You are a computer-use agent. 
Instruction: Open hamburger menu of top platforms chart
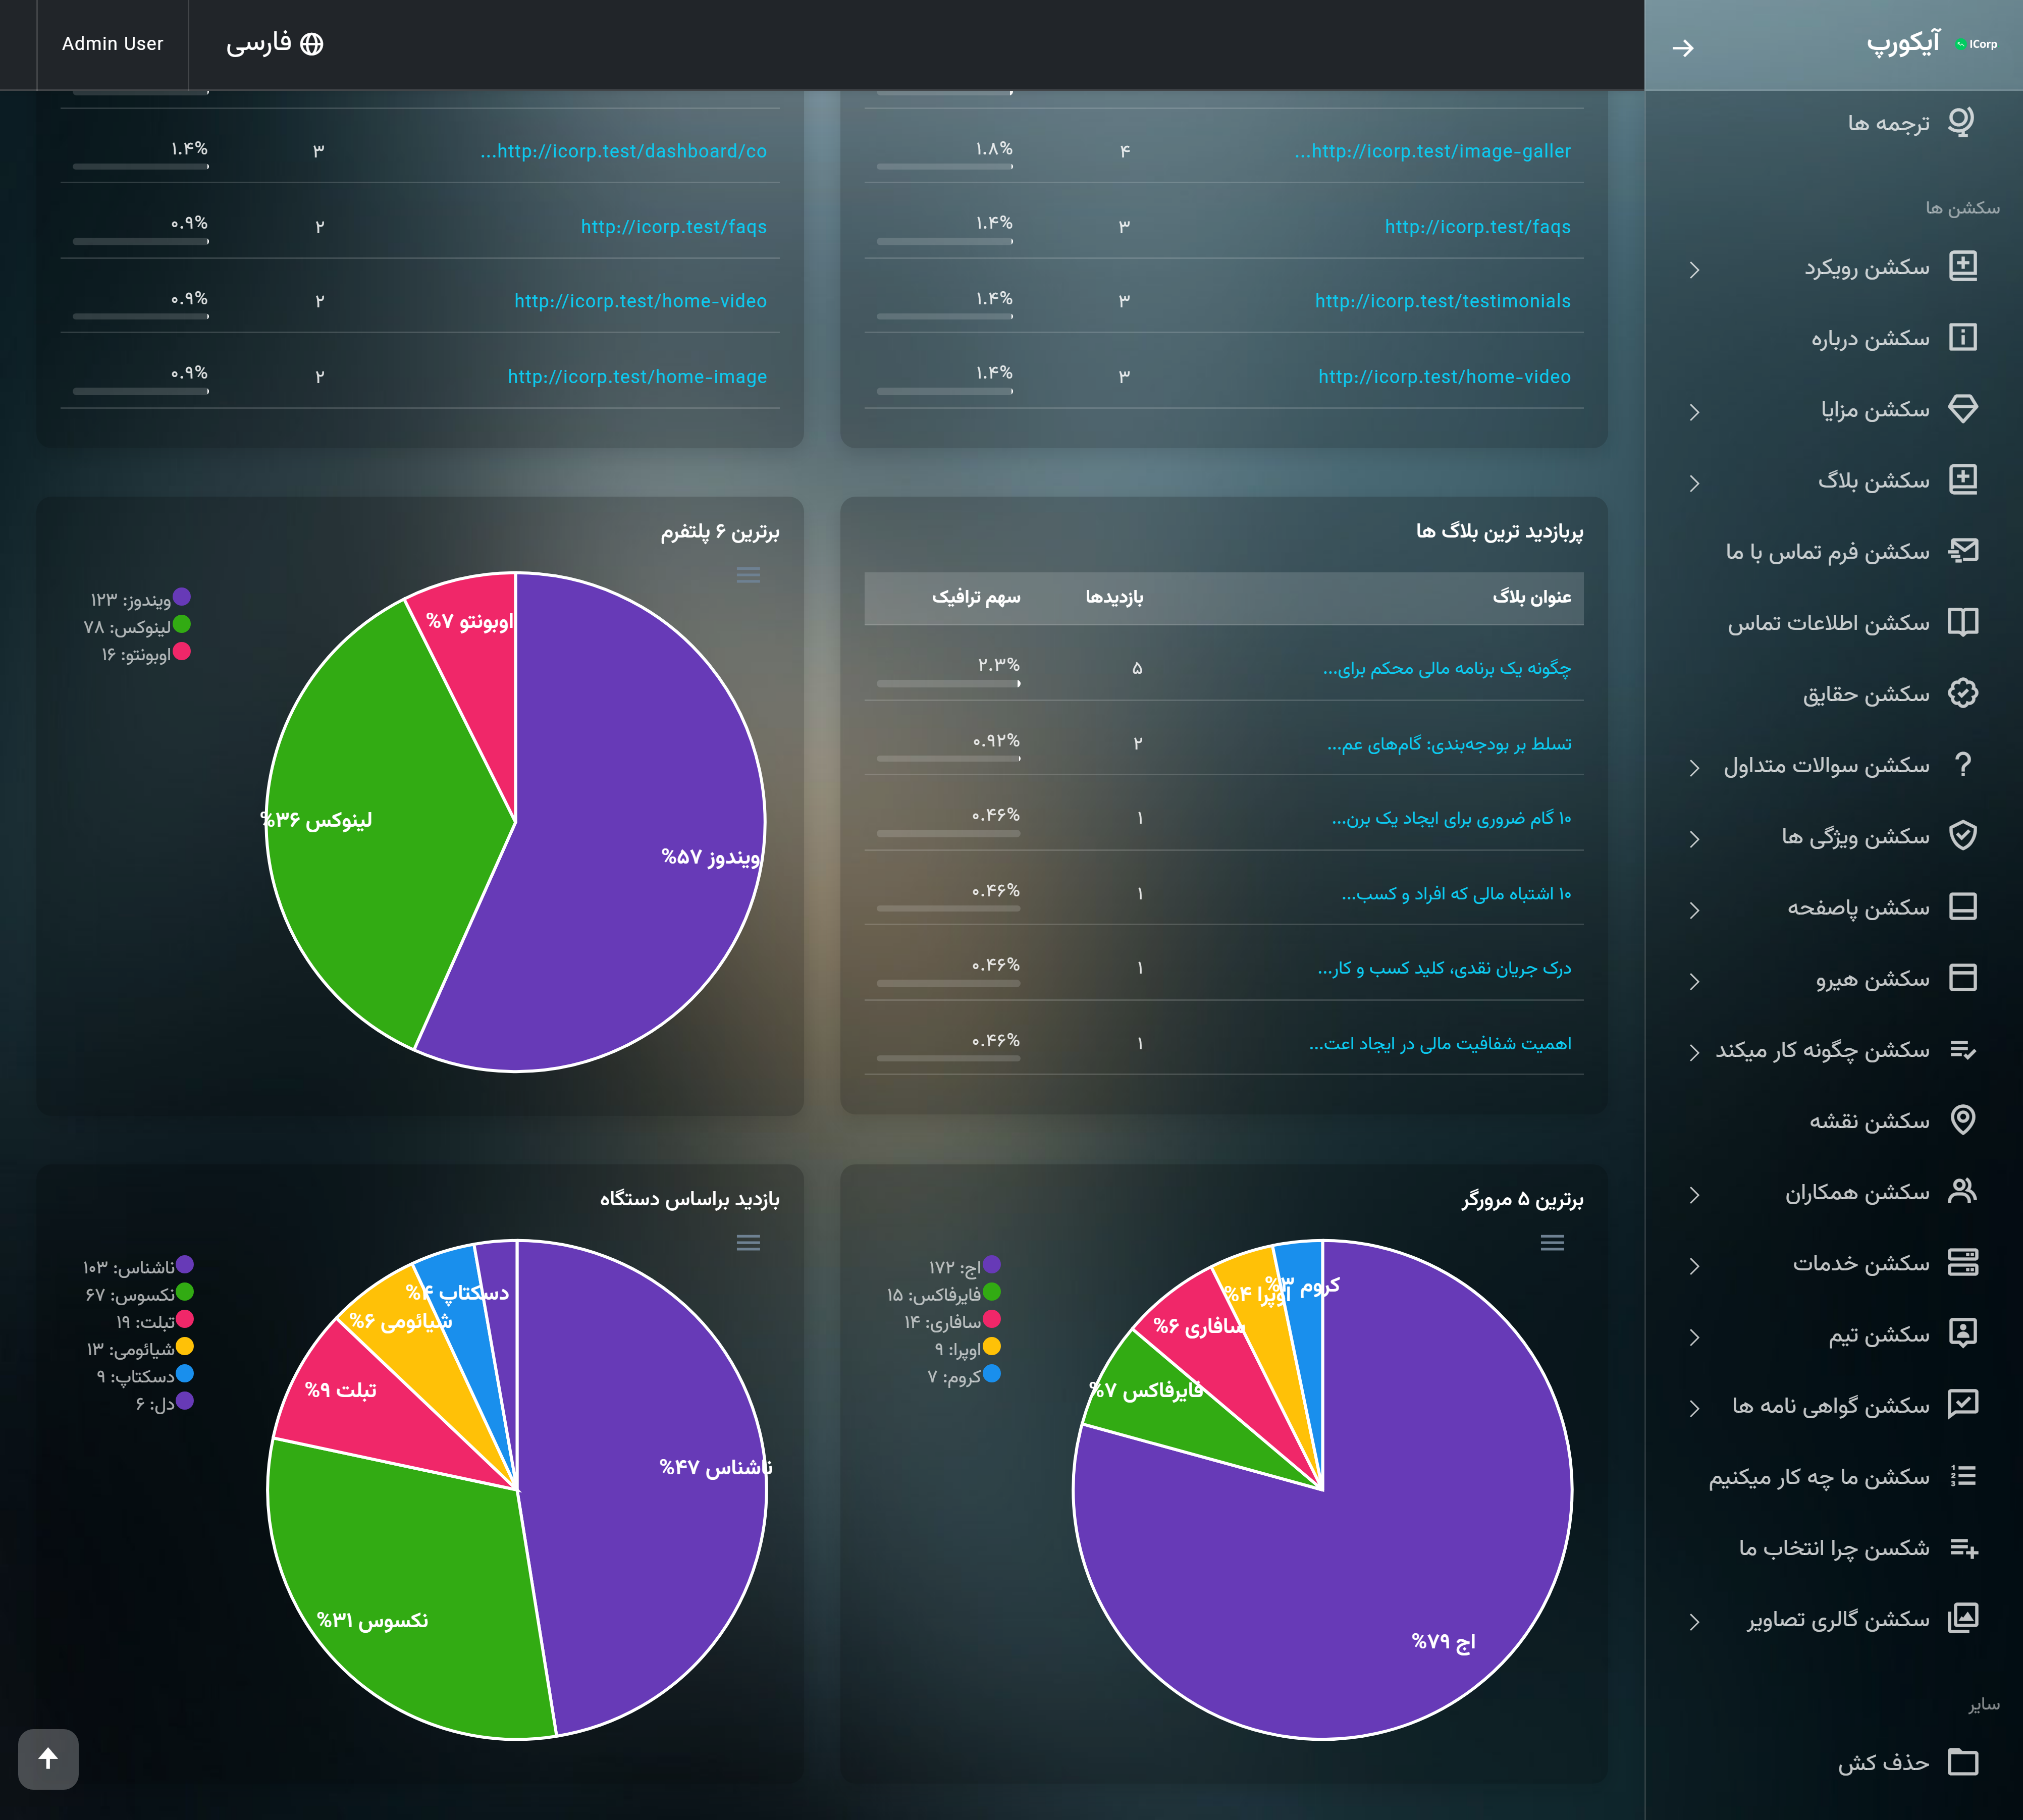(748, 575)
